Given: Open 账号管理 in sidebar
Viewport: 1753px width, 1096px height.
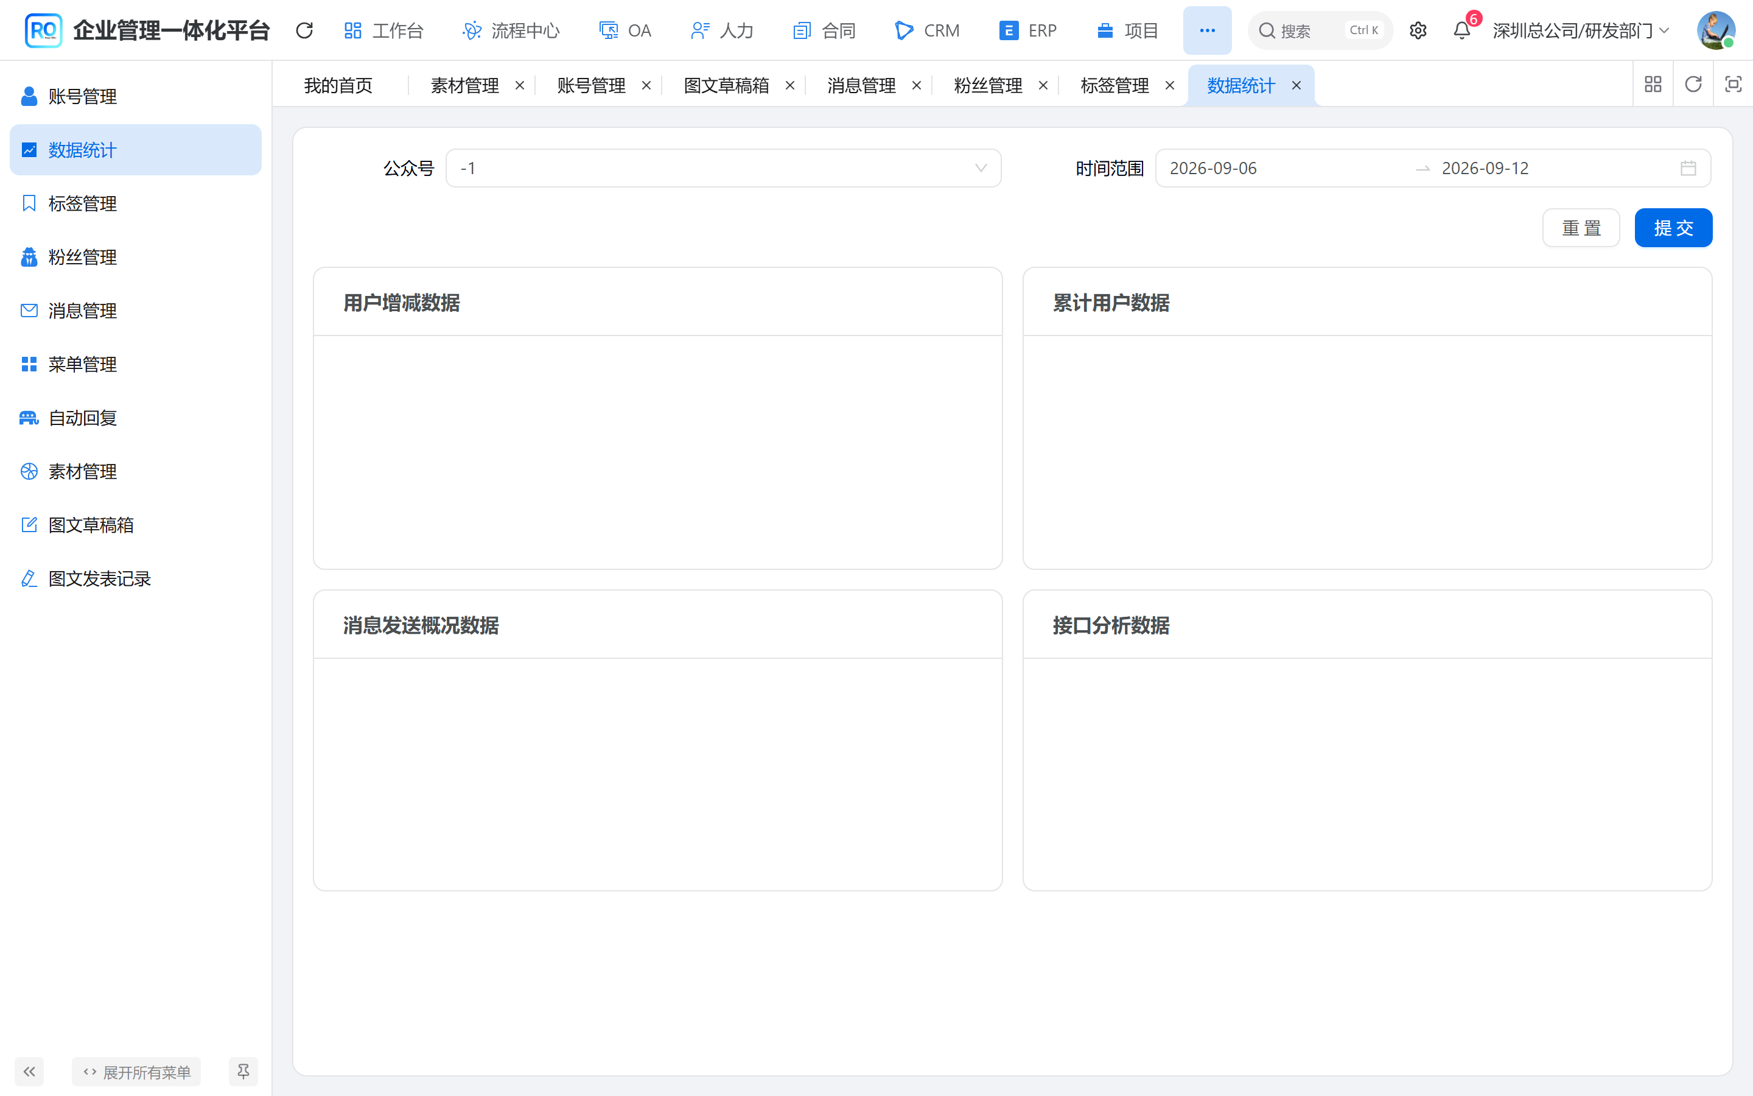Looking at the screenshot, I should pos(136,96).
